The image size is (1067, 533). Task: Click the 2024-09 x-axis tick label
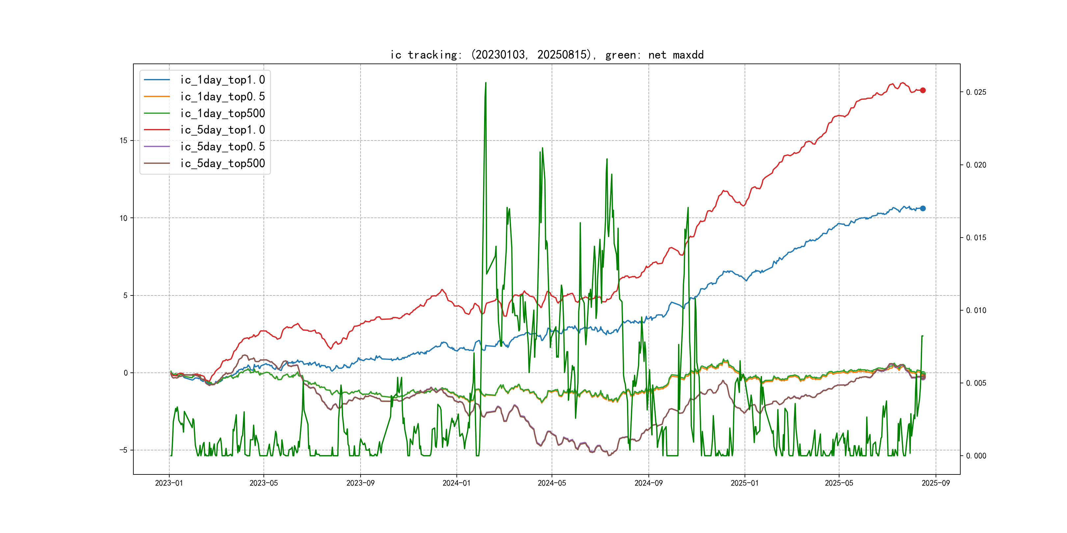pyautogui.click(x=648, y=483)
